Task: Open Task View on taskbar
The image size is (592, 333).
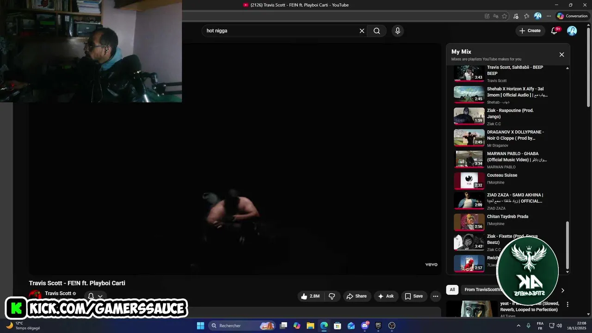Action: coord(284,326)
